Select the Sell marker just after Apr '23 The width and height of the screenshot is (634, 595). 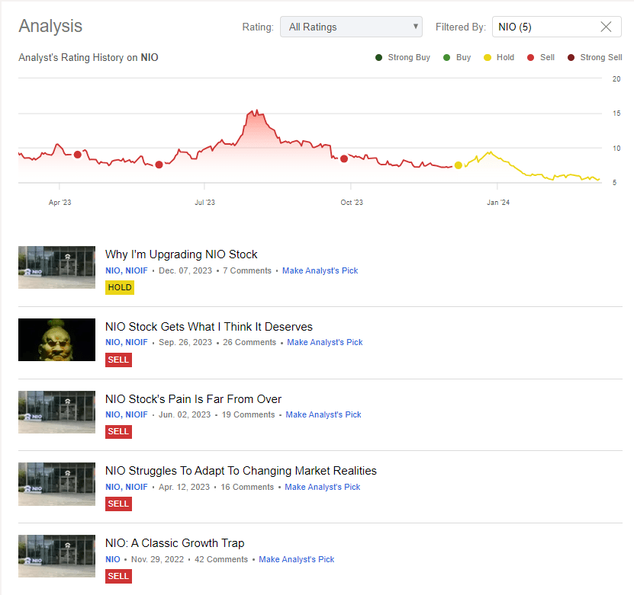pos(78,155)
